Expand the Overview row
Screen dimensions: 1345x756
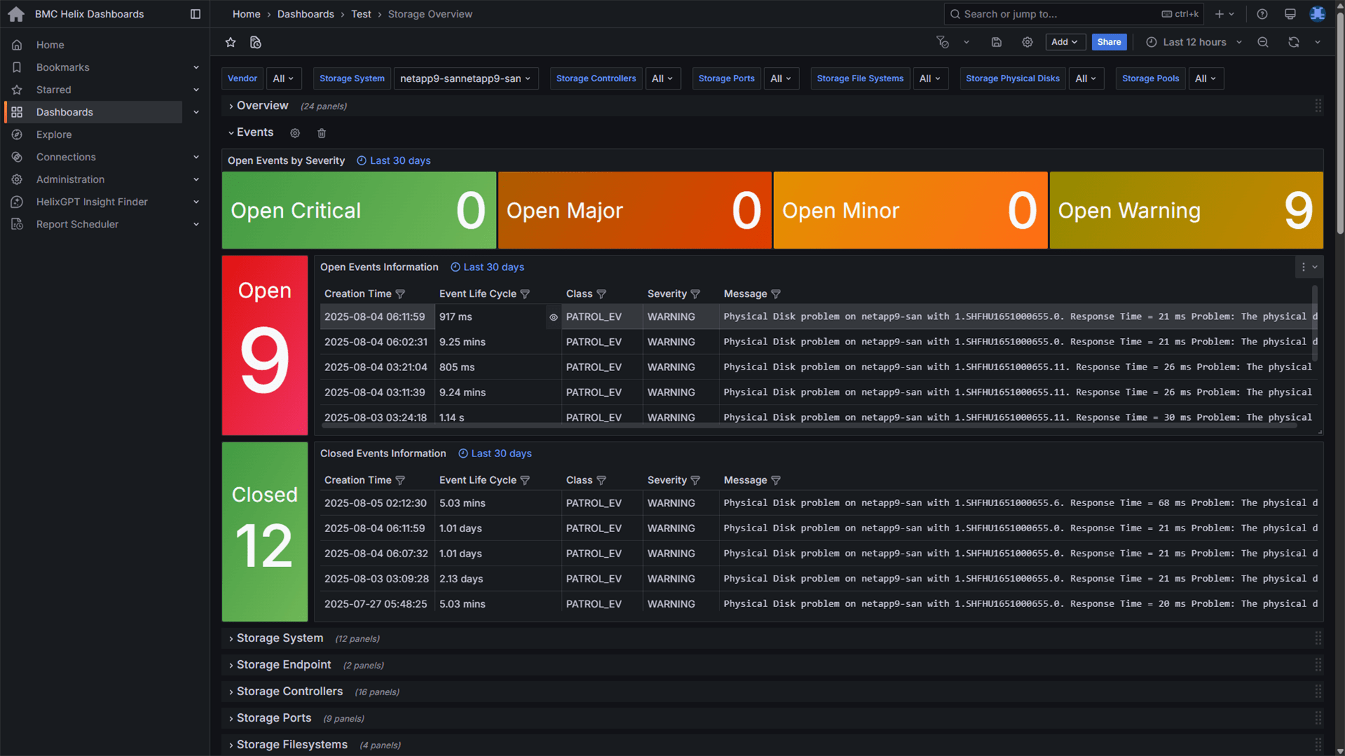[x=262, y=106]
